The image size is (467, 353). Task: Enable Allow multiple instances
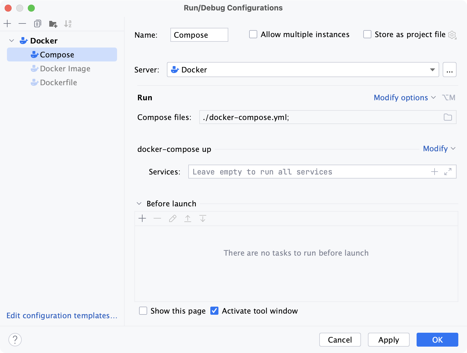coord(253,34)
